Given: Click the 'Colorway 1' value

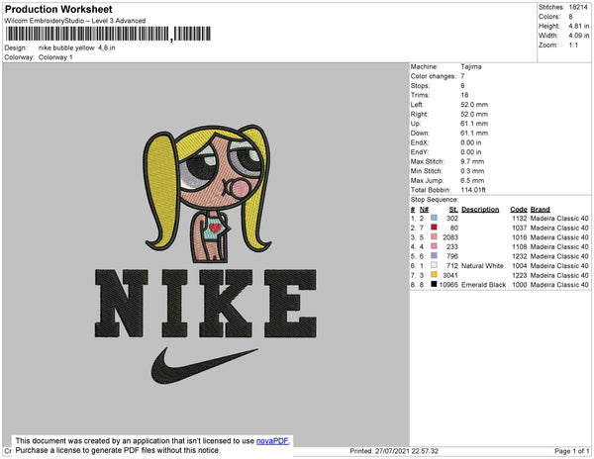Looking at the screenshot, I should [x=55, y=57].
